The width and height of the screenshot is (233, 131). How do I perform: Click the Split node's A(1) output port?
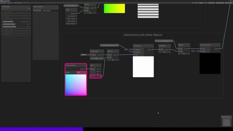tap(100, 77)
